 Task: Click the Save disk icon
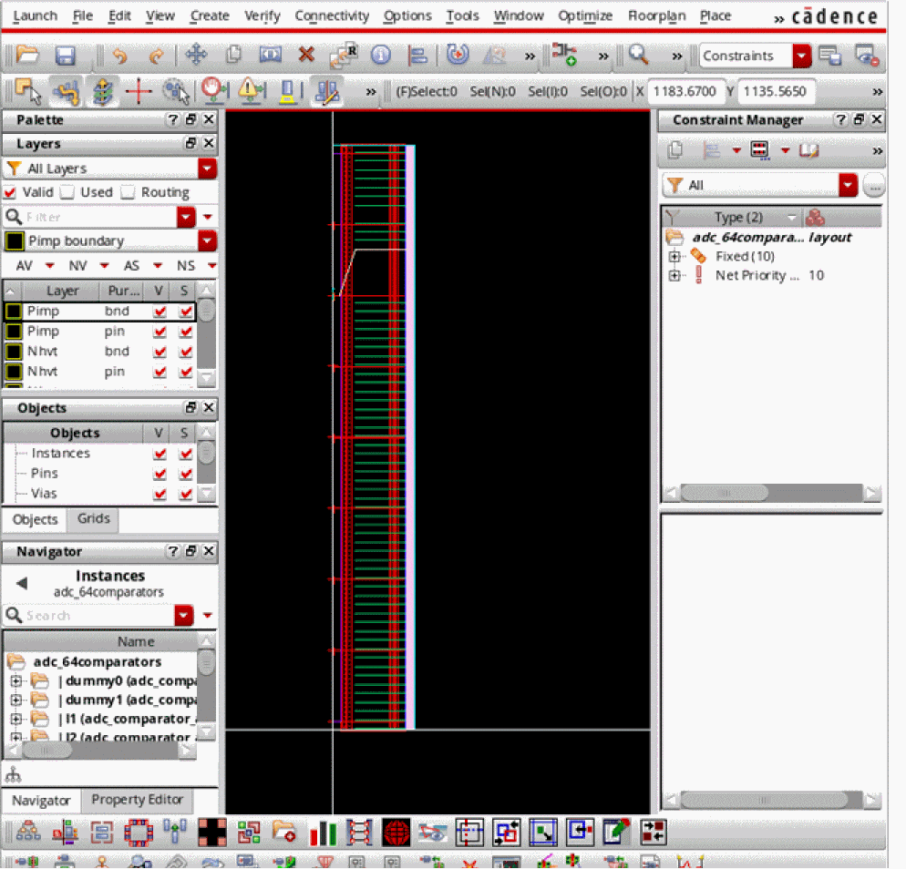65,56
